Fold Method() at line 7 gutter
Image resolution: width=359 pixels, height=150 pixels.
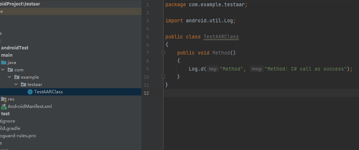point(163,53)
